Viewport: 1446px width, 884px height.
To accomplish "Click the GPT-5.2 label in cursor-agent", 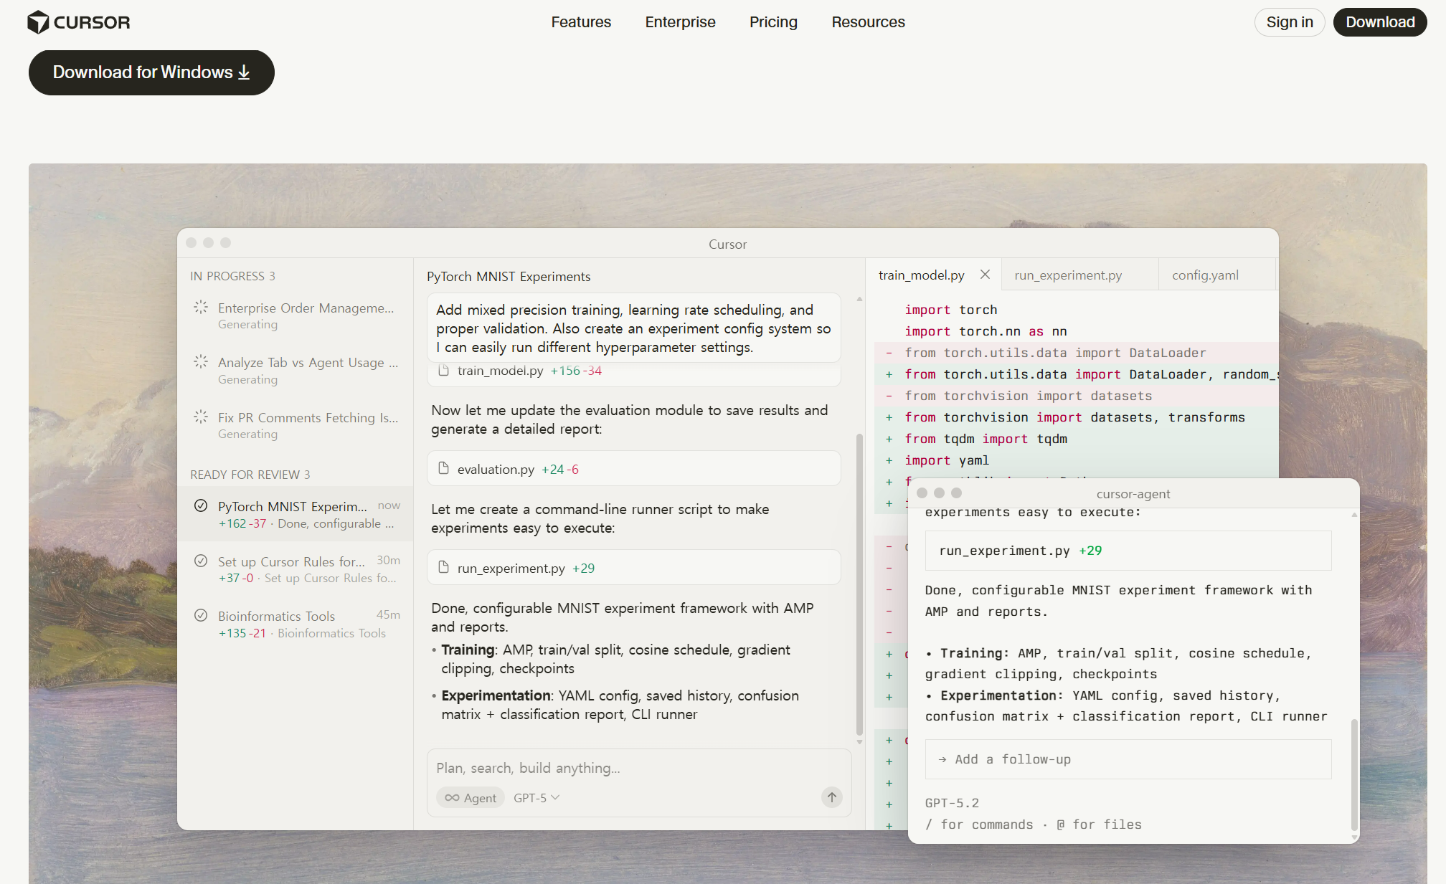I will pos(952,803).
